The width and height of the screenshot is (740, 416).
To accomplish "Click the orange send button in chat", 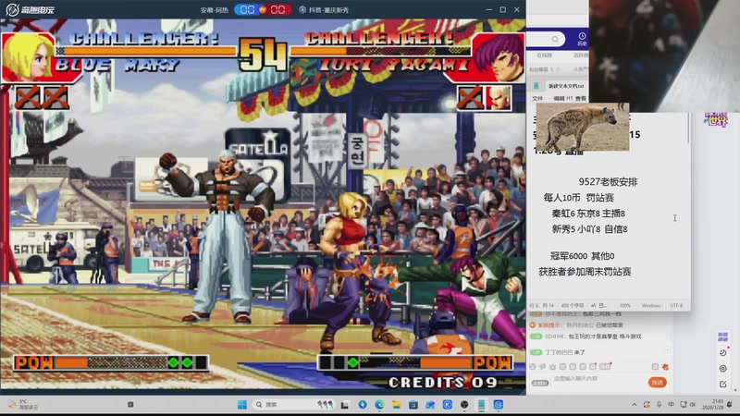I will (x=657, y=382).
